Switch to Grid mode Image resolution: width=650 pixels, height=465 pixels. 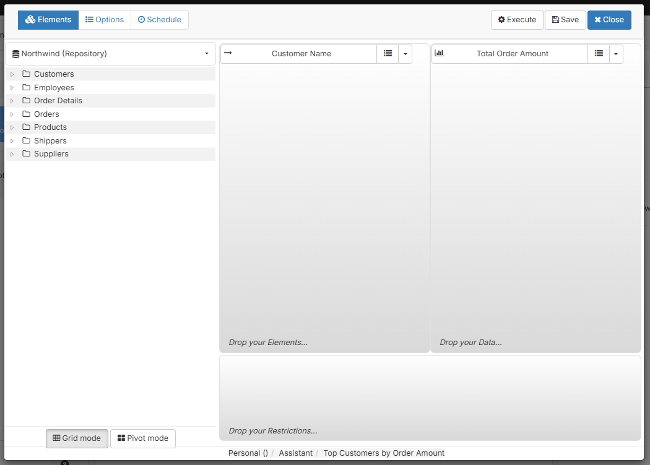77,438
